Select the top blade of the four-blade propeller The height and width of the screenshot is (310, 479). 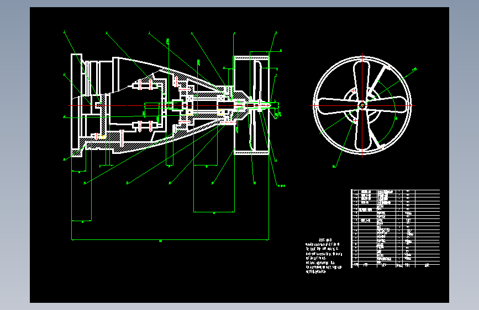pyautogui.click(x=361, y=82)
